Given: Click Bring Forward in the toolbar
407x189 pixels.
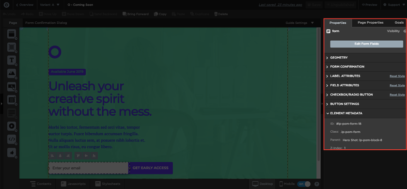Looking at the screenshot, I should (x=136, y=14).
